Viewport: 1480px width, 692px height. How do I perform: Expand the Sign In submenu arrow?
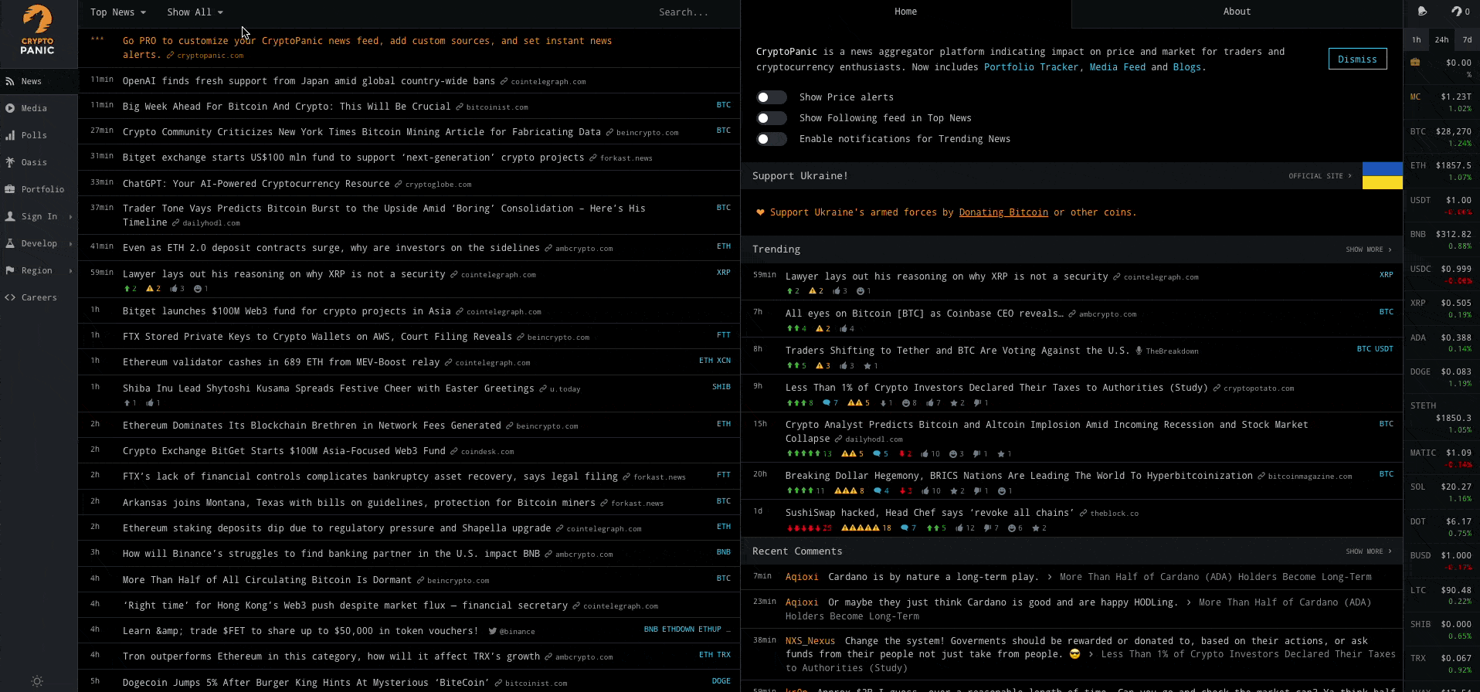(x=70, y=217)
